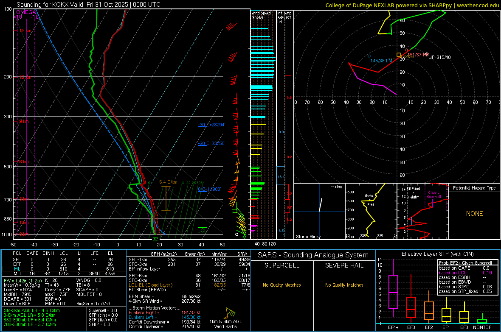Click the UP=215/40 hodograph label
Viewport: 501px width, 332px height.
point(440,58)
